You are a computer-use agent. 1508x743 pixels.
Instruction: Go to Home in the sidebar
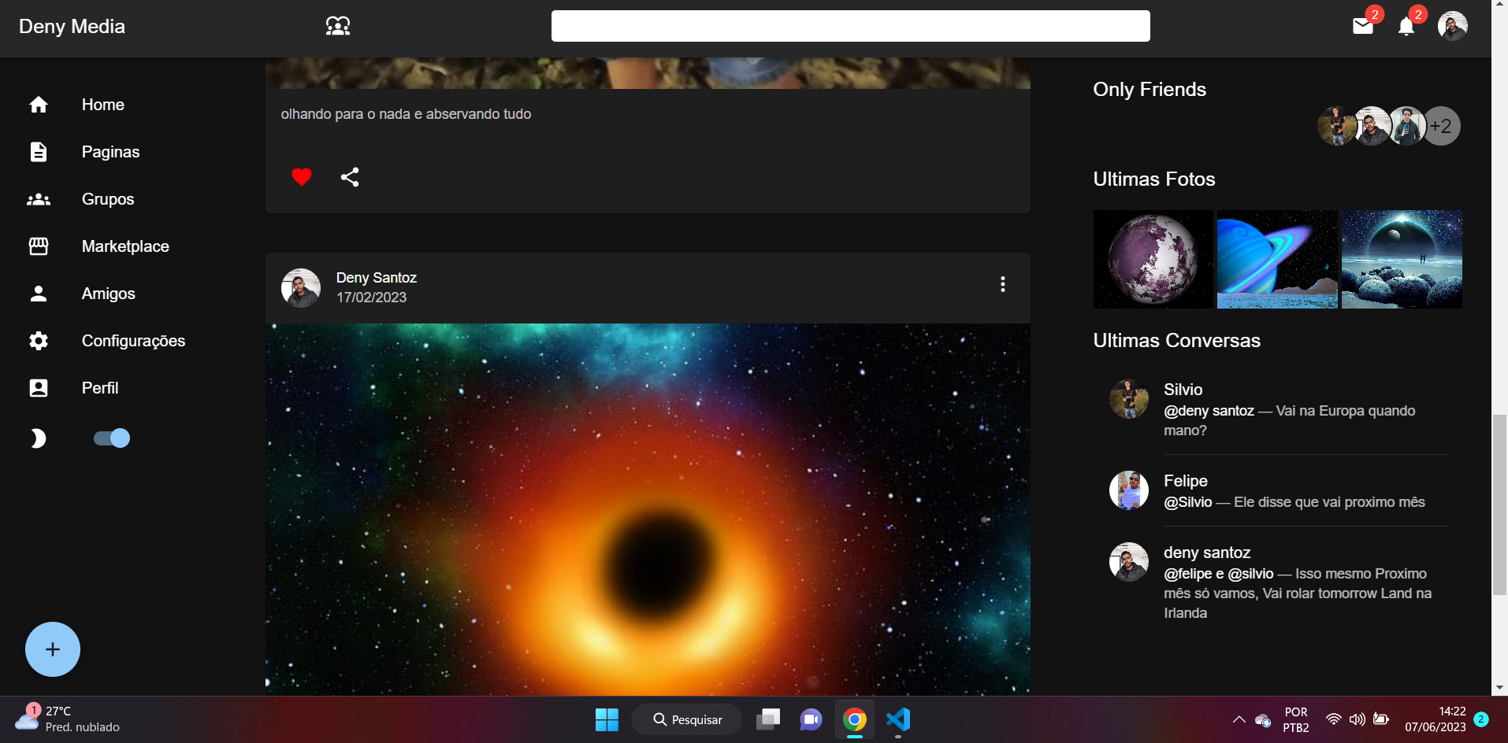[x=102, y=105]
